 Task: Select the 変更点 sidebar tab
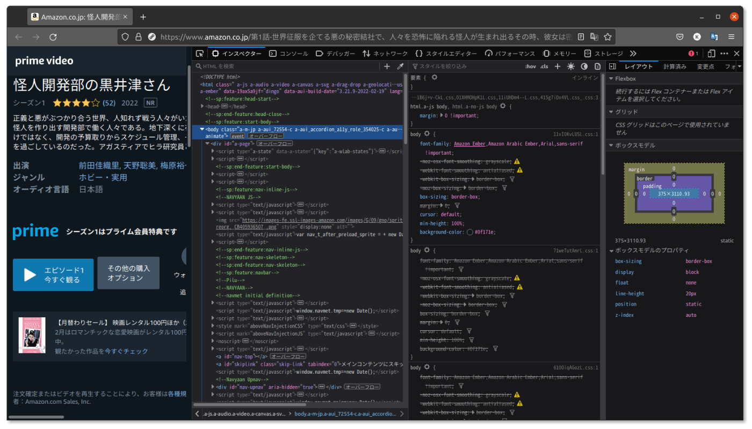point(705,67)
